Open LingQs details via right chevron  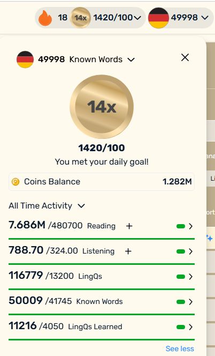tap(191, 277)
